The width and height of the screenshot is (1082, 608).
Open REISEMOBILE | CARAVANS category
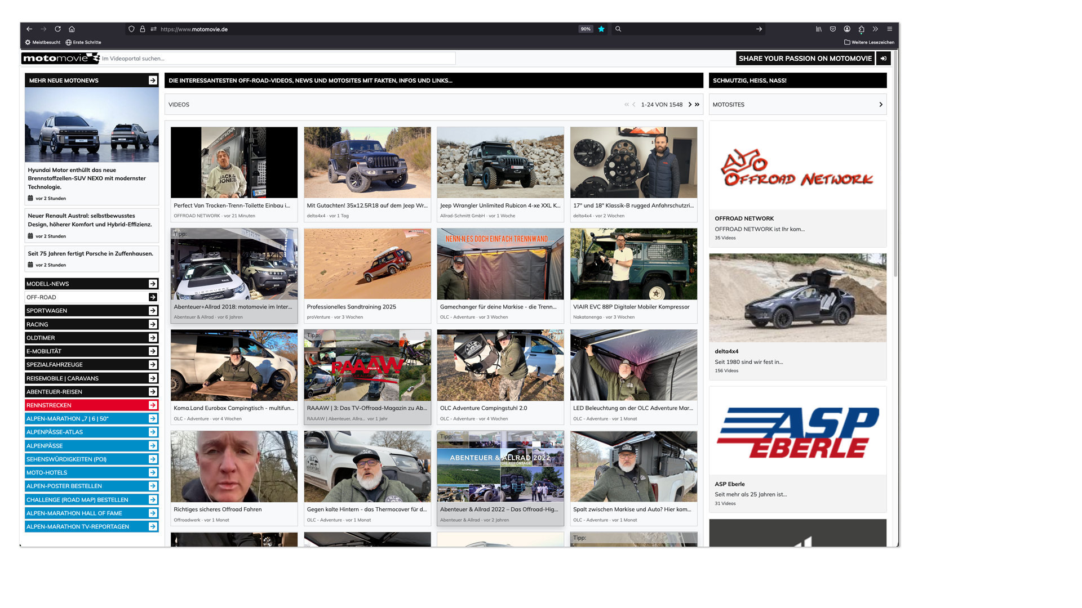pyautogui.click(x=91, y=378)
